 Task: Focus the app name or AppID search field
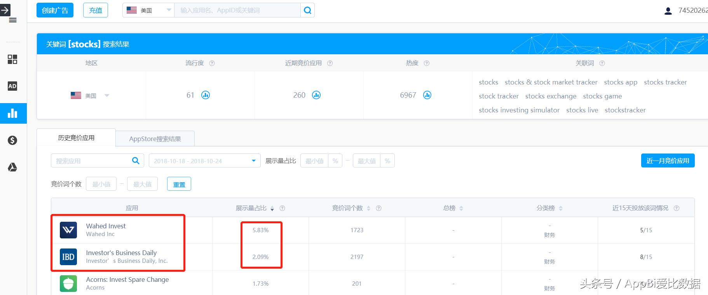(237, 10)
